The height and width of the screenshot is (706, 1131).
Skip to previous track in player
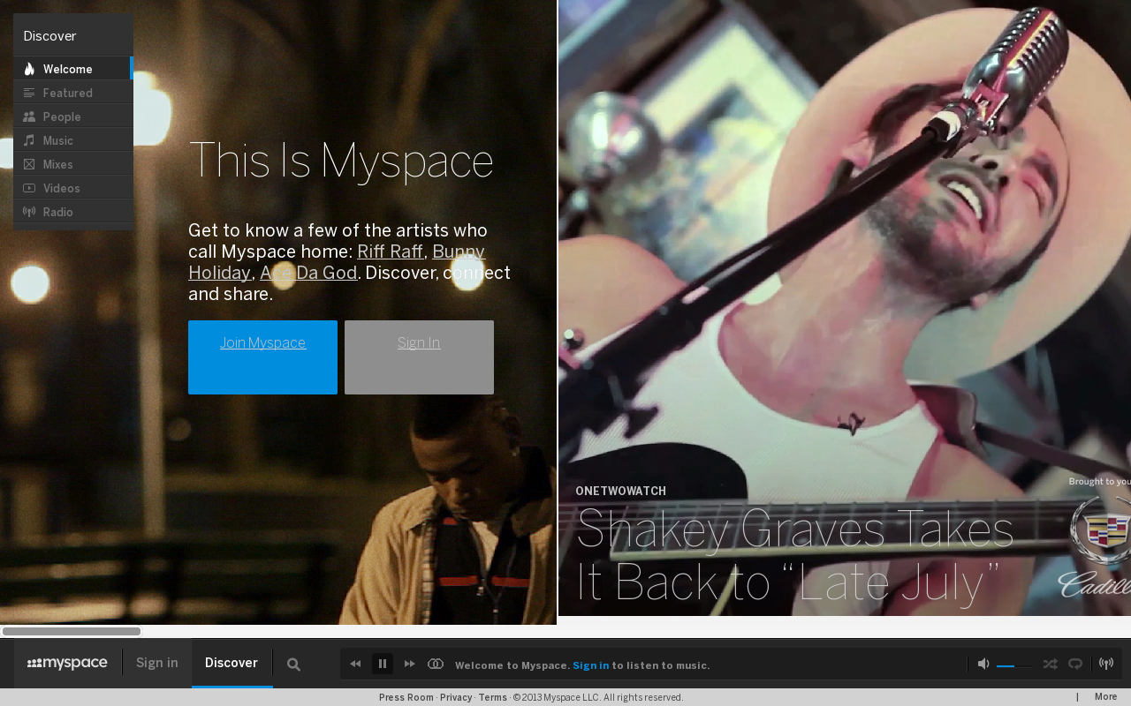pos(355,664)
